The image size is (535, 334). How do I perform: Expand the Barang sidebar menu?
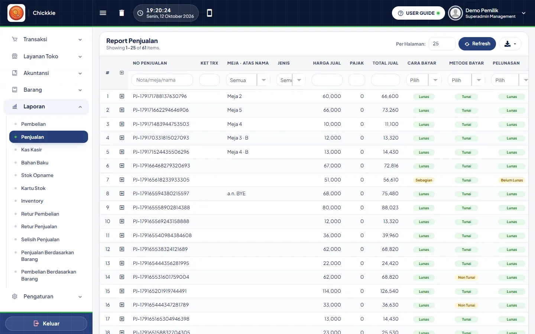(x=46, y=90)
